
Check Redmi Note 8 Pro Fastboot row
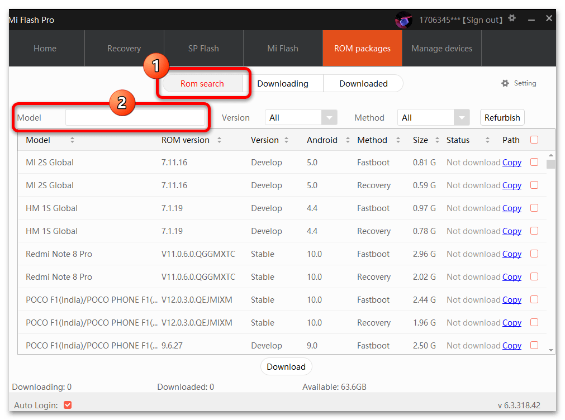click(x=534, y=254)
